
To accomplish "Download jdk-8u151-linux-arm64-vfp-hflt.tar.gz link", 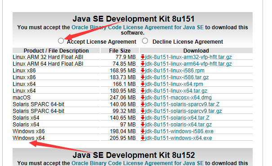I will tap(188, 64).
